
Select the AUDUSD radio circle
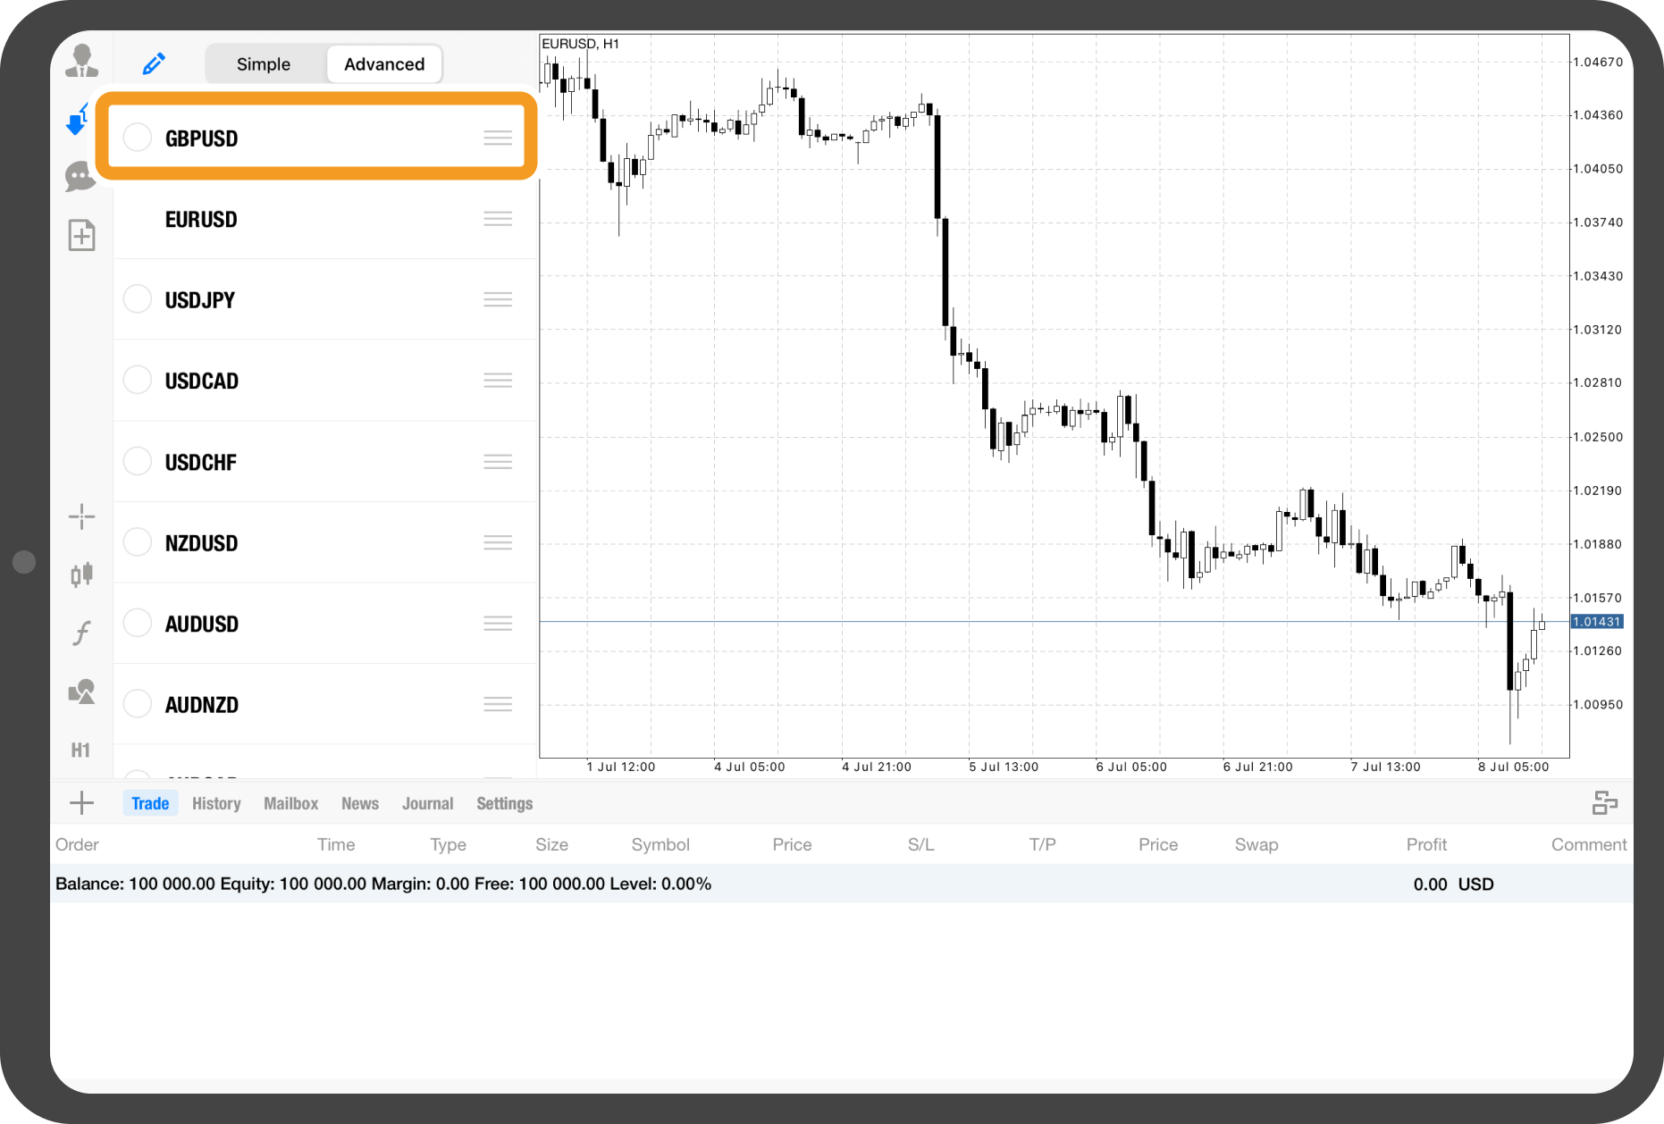pyautogui.click(x=138, y=623)
